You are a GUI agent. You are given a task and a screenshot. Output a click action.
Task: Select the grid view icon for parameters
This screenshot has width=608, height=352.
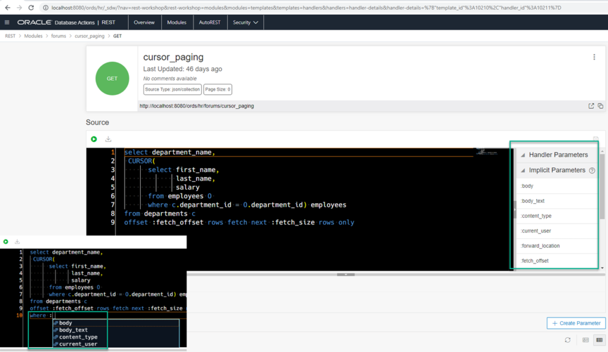tap(600, 340)
